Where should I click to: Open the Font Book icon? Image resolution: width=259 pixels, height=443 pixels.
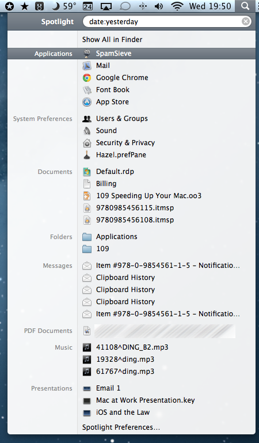(87, 90)
